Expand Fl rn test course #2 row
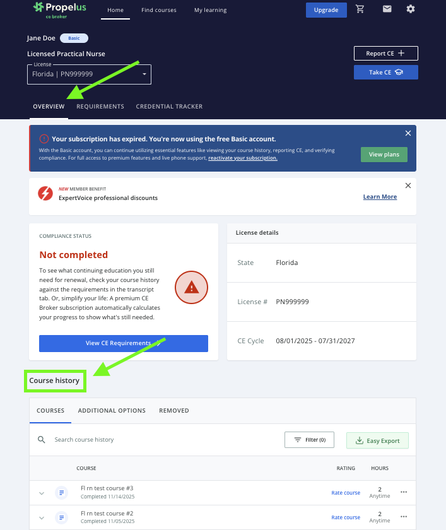The height and width of the screenshot is (530, 446). [x=42, y=518]
